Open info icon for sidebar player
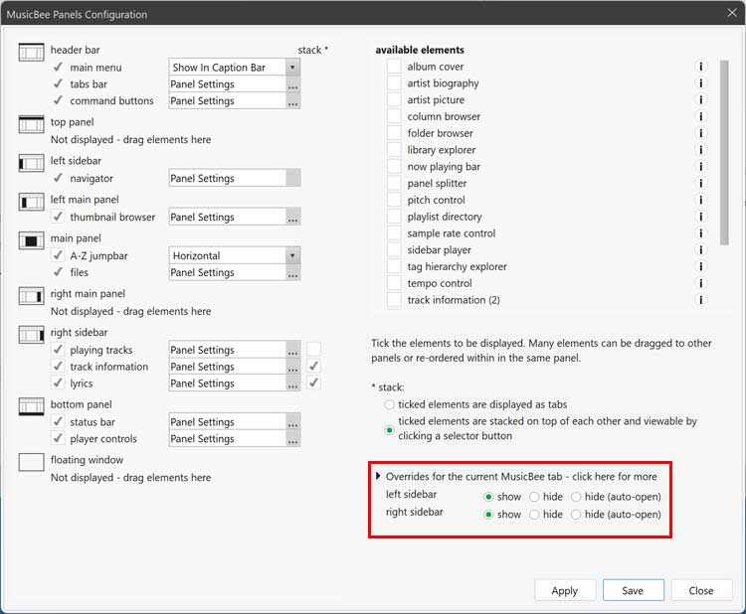746x614 pixels. pyautogui.click(x=701, y=250)
